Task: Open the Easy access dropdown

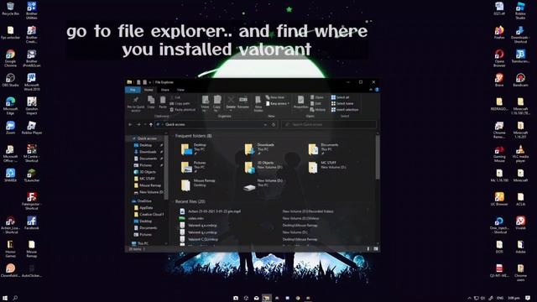Action: coord(278,103)
